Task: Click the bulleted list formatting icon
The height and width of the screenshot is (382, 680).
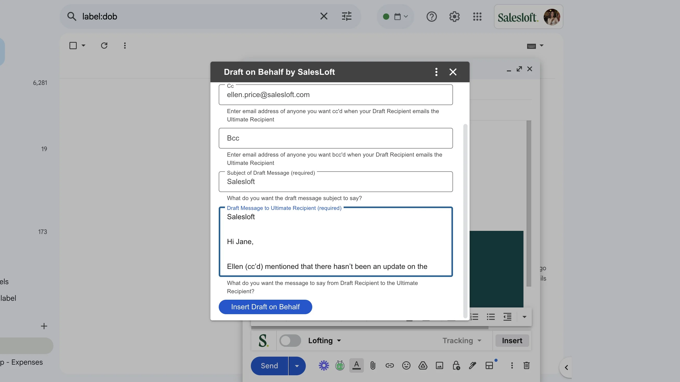Action: click(491, 317)
